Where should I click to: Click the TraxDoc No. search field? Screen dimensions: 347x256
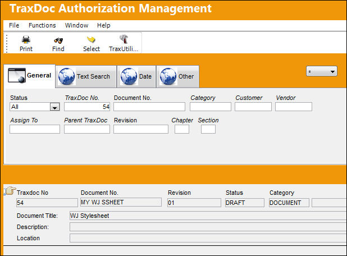click(x=87, y=107)
